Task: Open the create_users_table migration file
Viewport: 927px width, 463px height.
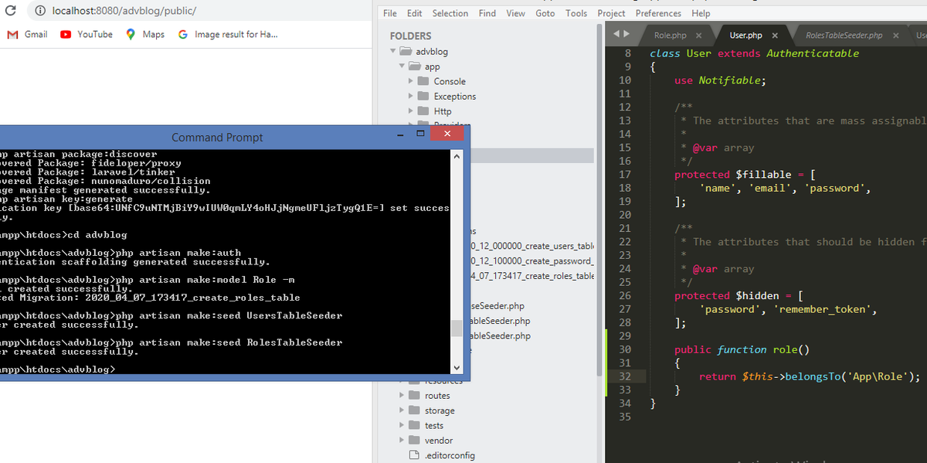Action: pos(532,246)
